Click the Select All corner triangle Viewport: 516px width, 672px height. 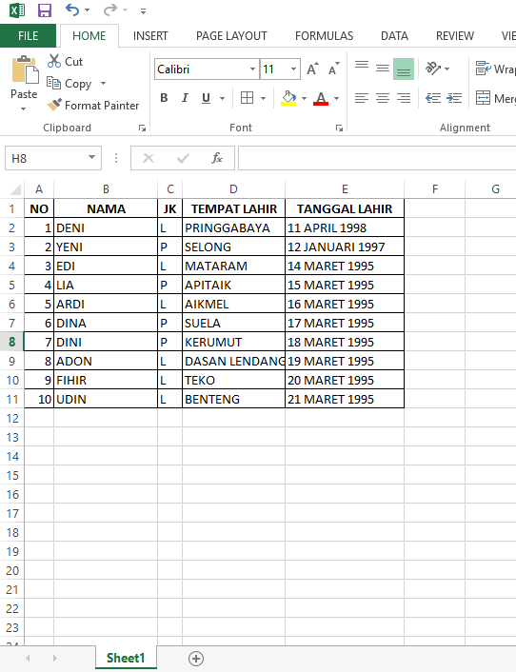[x=15, y=189]
